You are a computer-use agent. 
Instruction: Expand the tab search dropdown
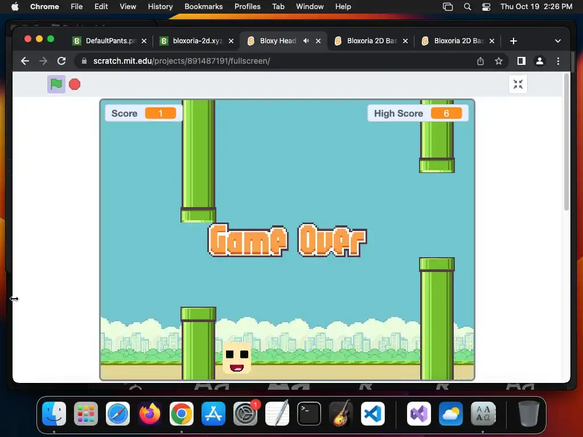click(x=558, y=41)
